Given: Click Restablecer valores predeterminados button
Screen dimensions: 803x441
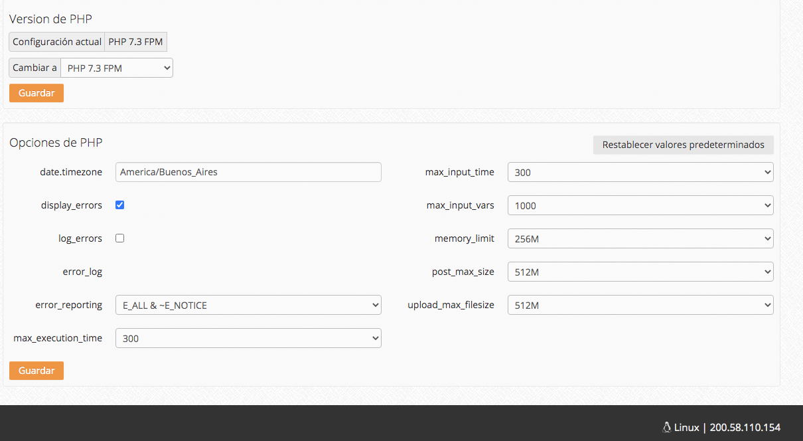Looking at the screenshot, I should pos(684,145).
